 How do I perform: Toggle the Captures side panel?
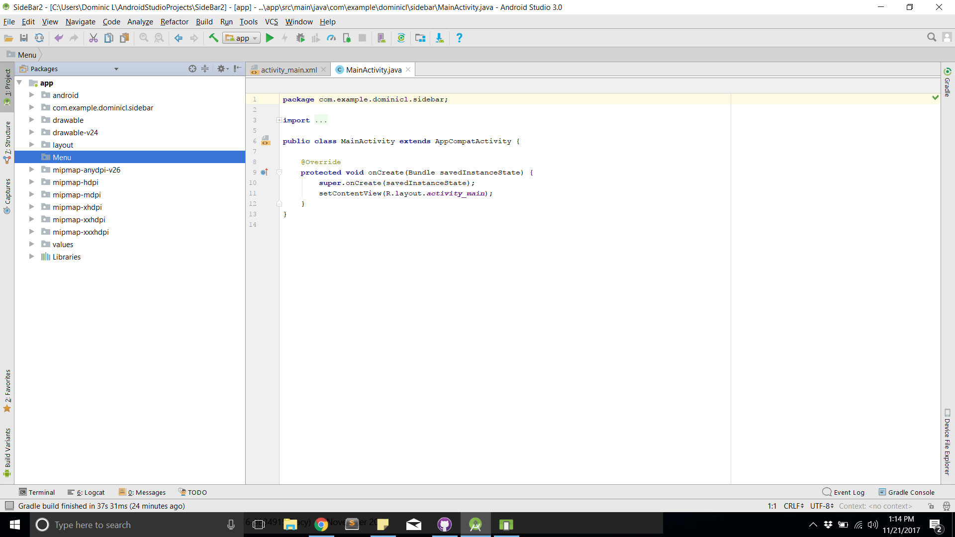point(7,196)
